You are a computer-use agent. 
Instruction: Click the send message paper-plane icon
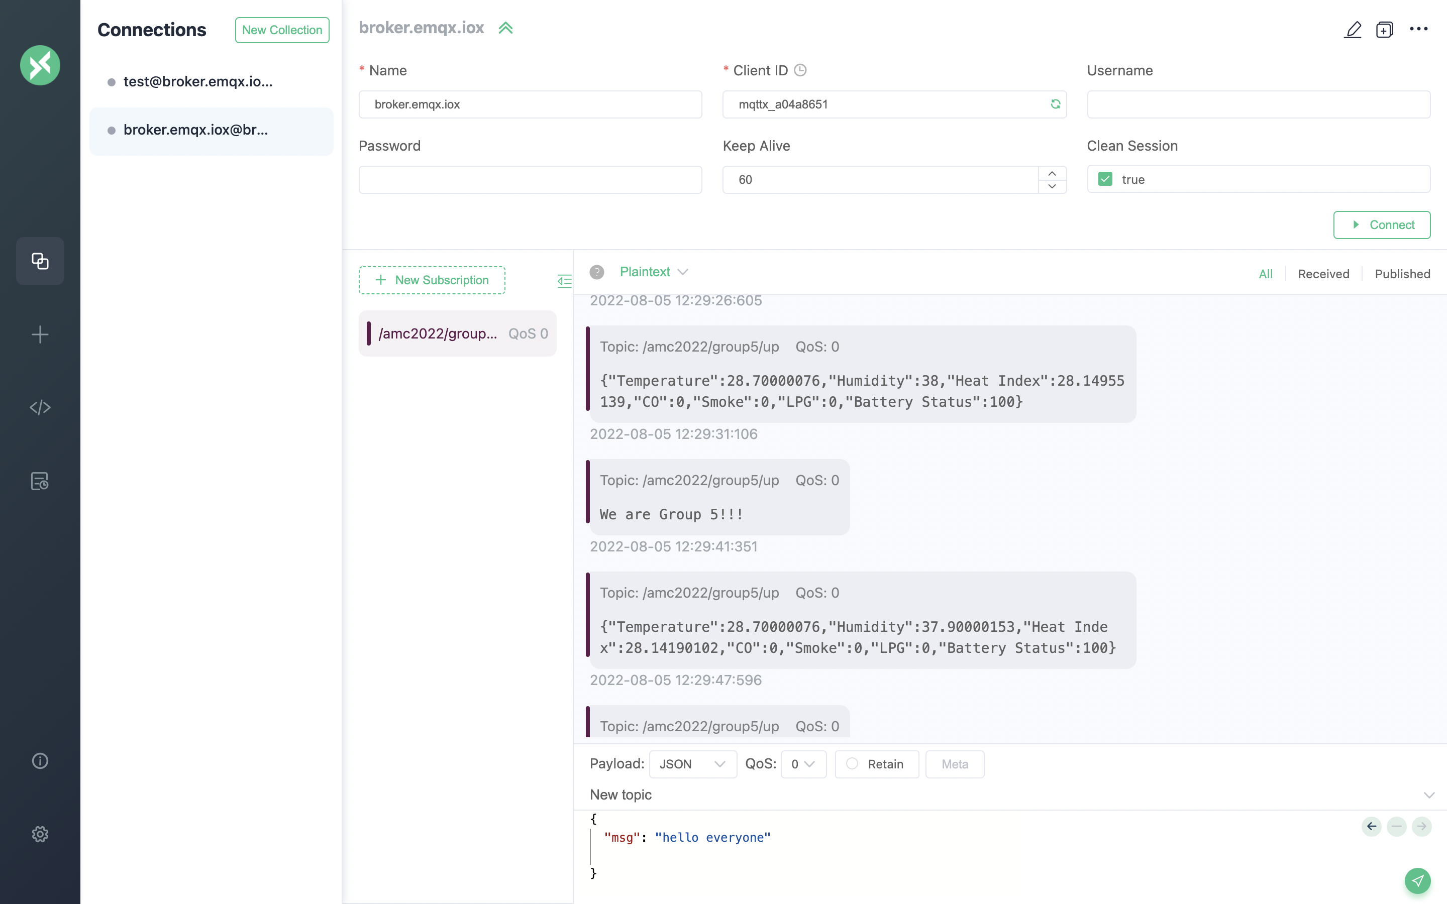tap(1417, 880)
